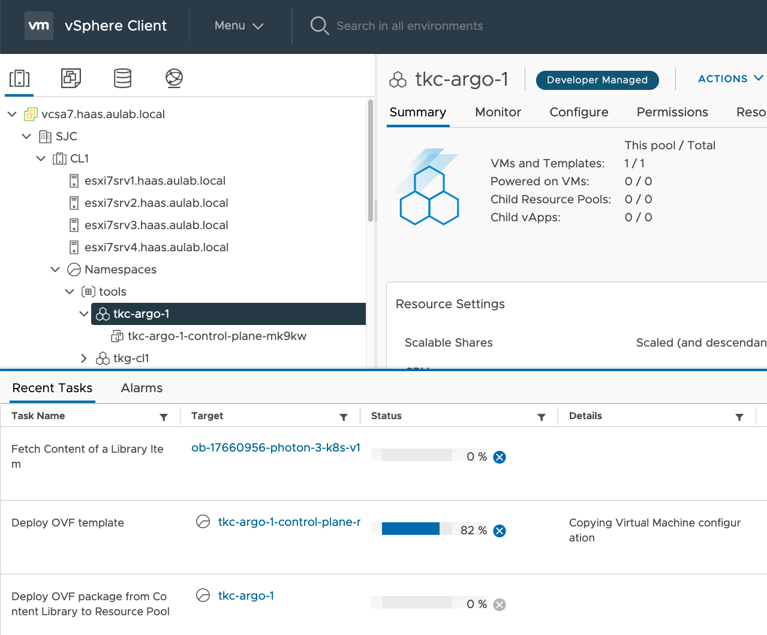Switch to the Monitor tab
The width and height of the screenshot is (767, 635).
(x=497, y=112)
